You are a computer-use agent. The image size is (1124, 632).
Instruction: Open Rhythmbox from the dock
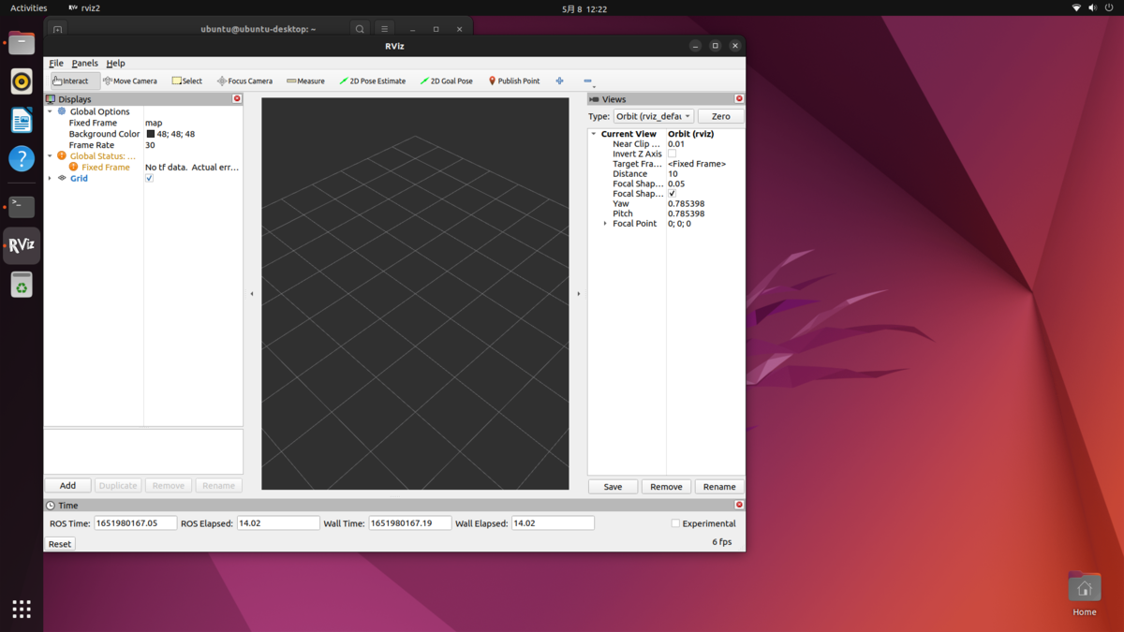pos(22,81)
